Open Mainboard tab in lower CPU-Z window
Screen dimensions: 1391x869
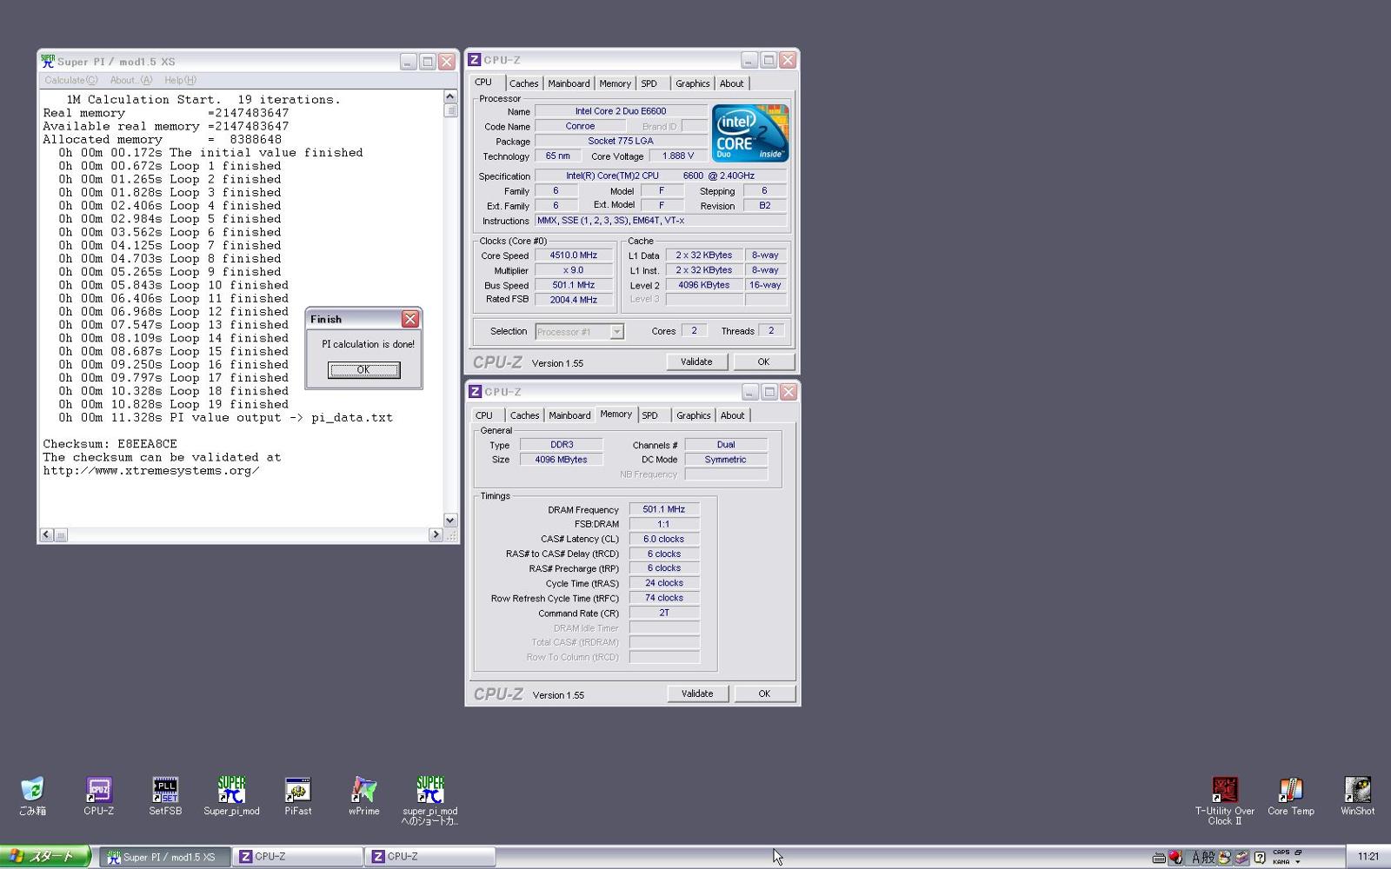point(569,415)
